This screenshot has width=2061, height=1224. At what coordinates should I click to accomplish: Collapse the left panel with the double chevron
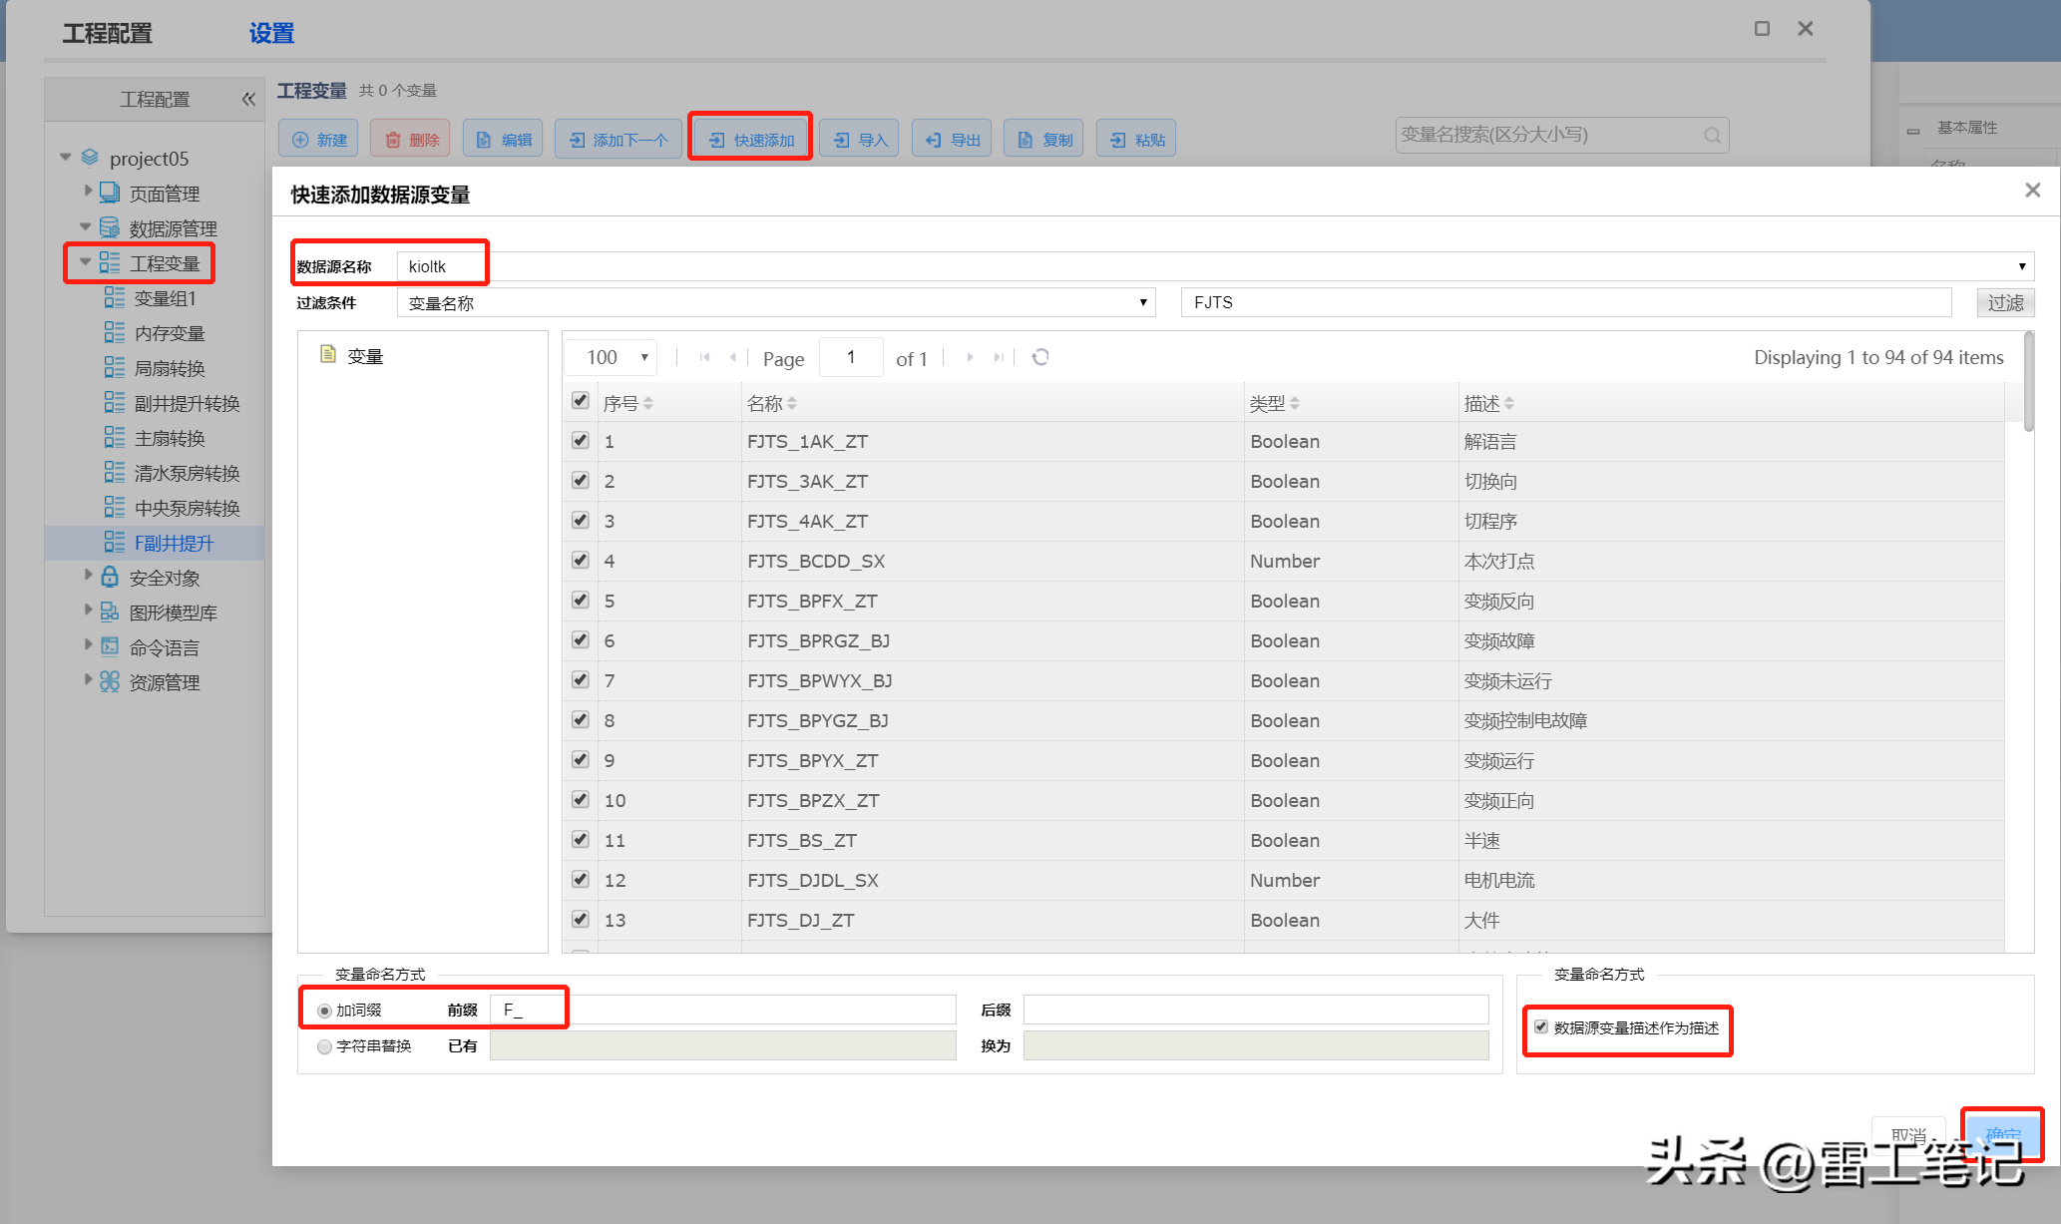tap(248, 99)
